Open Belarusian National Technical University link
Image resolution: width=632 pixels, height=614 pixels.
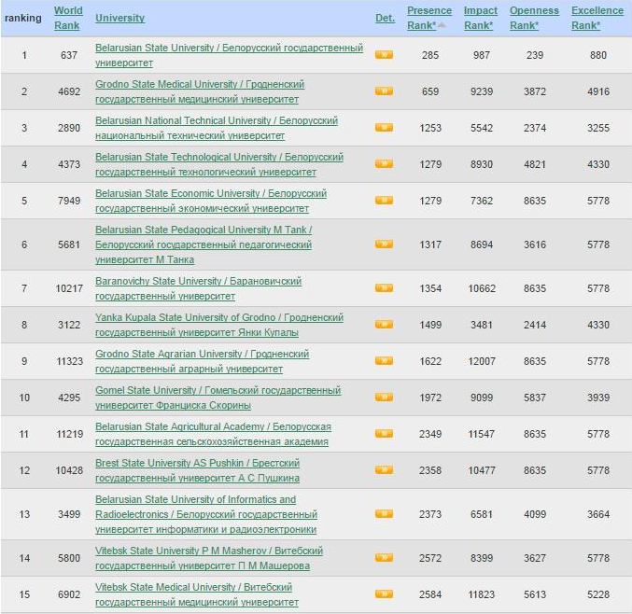tap(217, 128)
